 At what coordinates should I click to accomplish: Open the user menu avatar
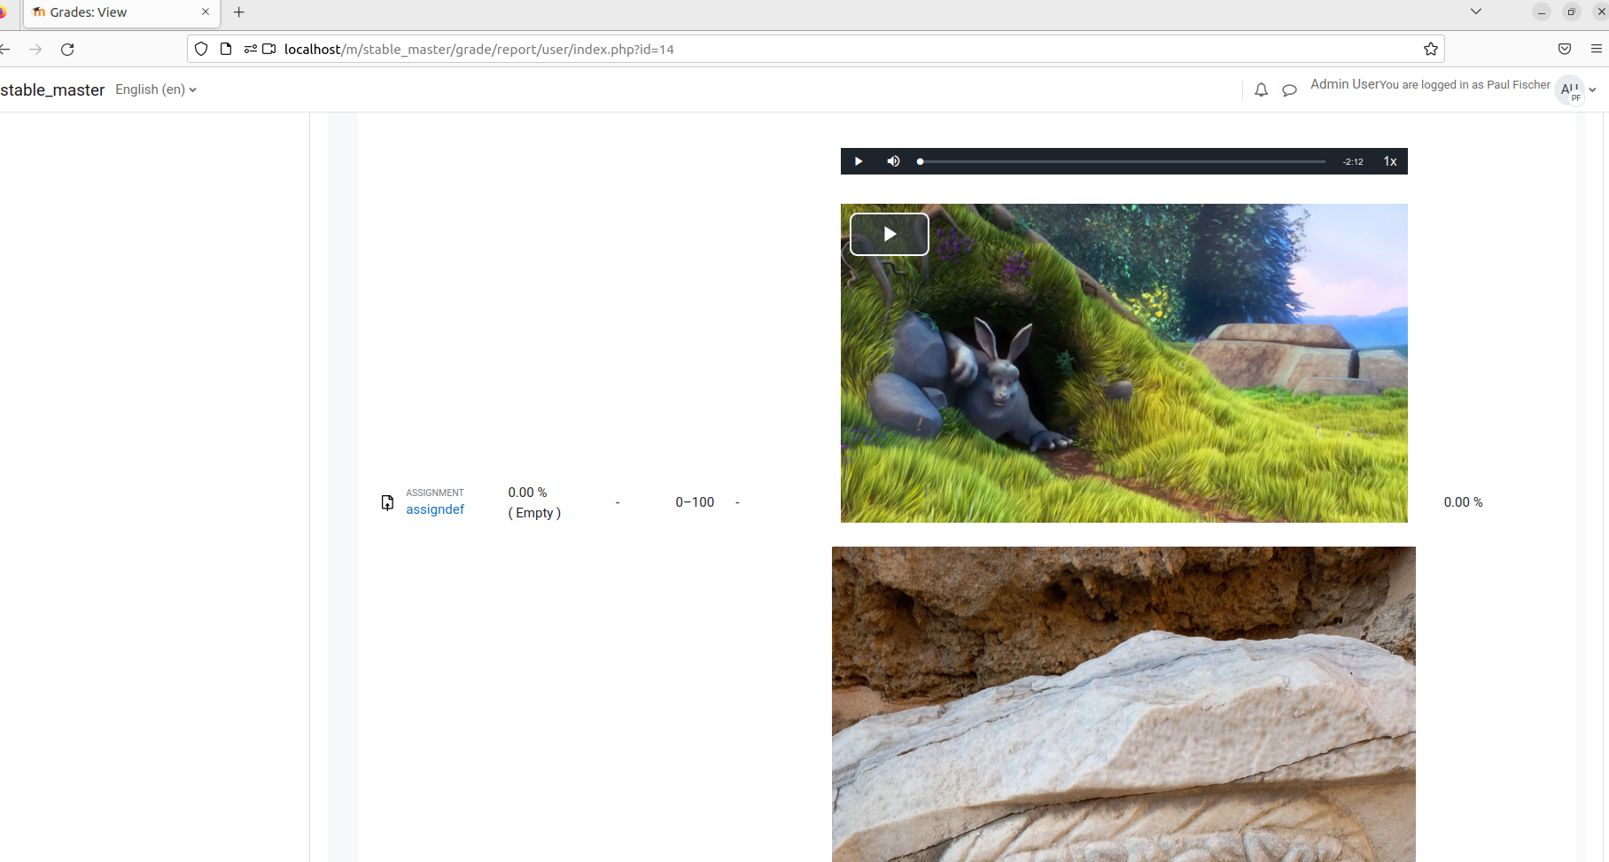tap(1570, 89)
